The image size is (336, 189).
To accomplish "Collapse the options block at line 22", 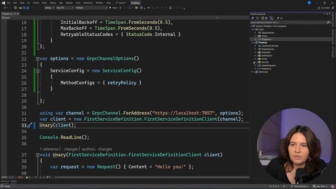I will click(x=37, y=59).
